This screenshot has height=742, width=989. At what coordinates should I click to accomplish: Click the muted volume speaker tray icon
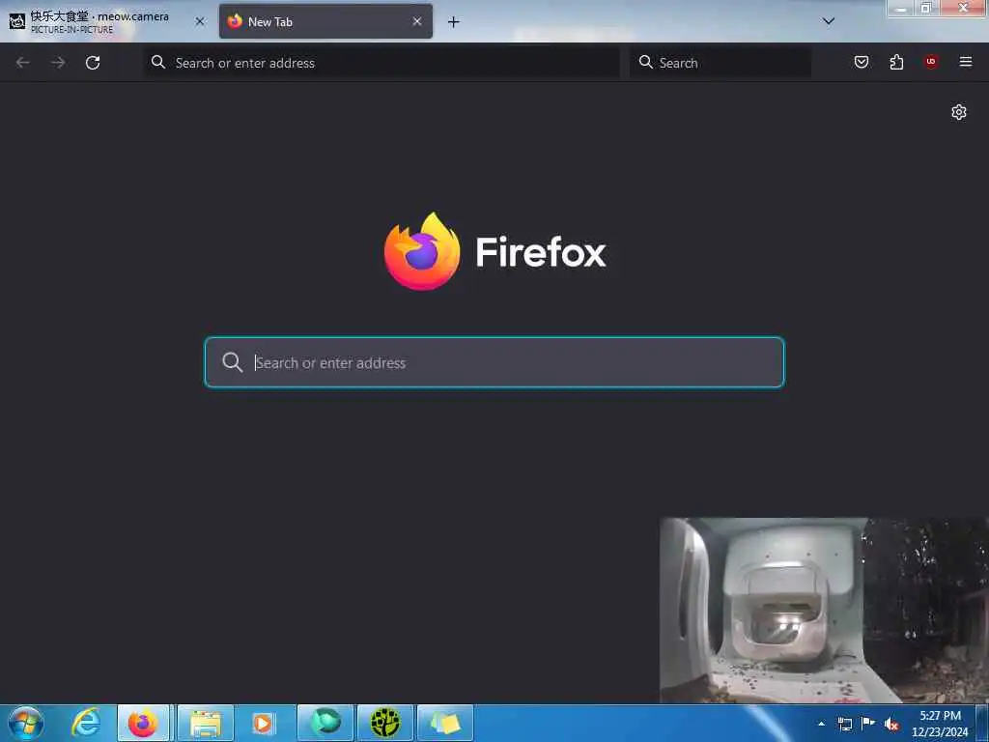click(x=891, y=725)
